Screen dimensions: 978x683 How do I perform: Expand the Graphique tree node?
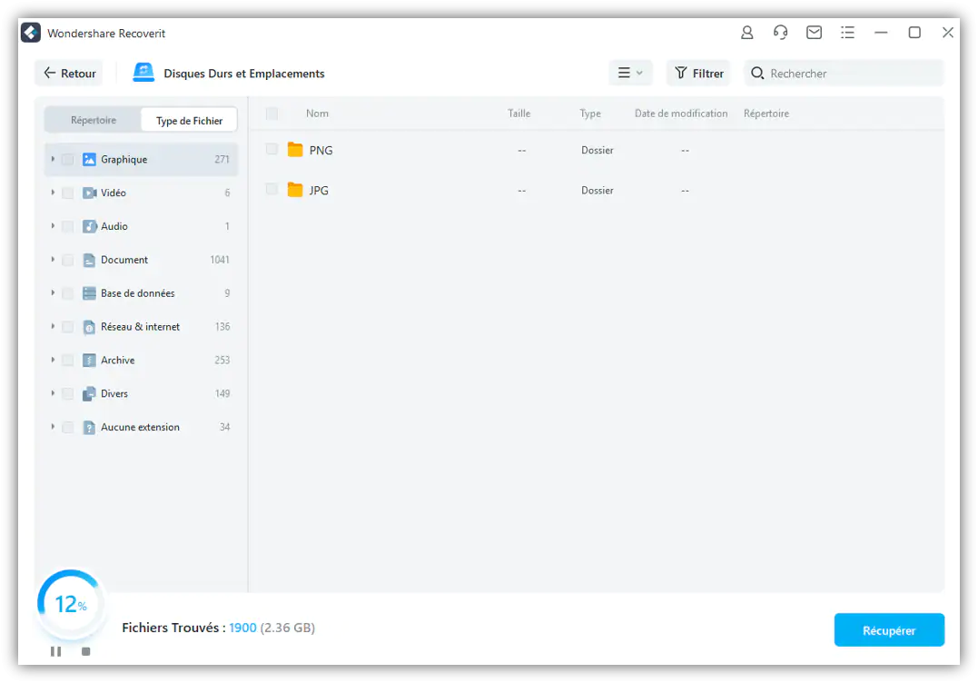(x=53, y=160)
